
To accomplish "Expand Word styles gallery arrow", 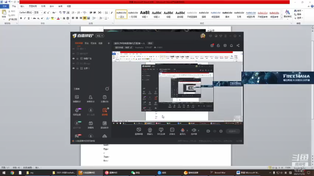I will click(282, 18).
